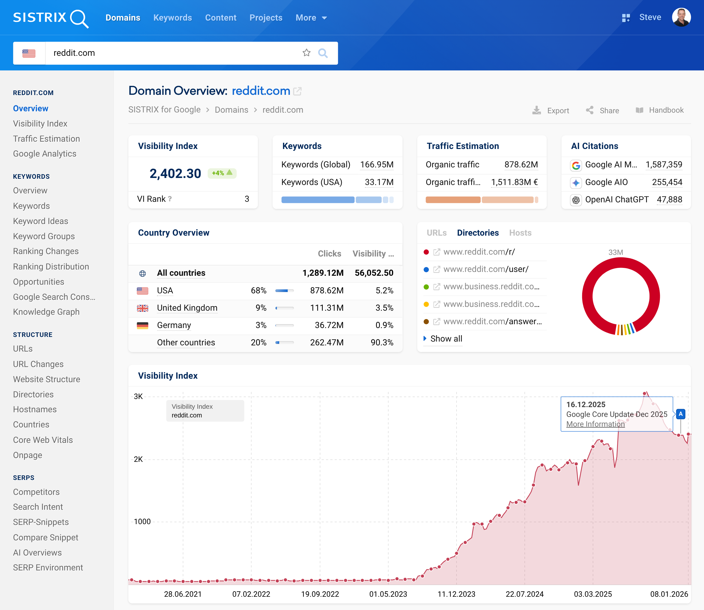Image resolution: width=704 pixels, height=610 pixels.
Task: Open the country flag selector in the search bar
Action: 29,53
